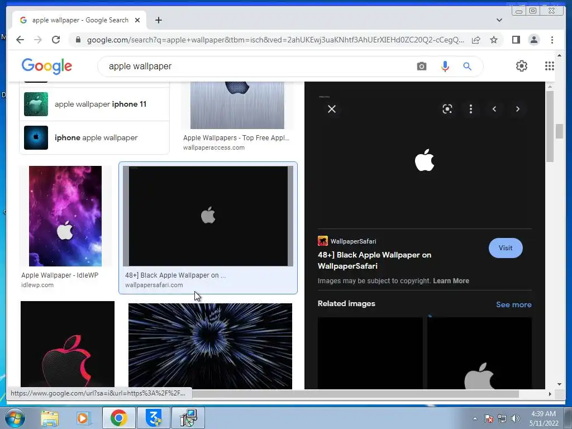Show hidden tray icons arrow
572x429 pixels.
click(475, 418)
